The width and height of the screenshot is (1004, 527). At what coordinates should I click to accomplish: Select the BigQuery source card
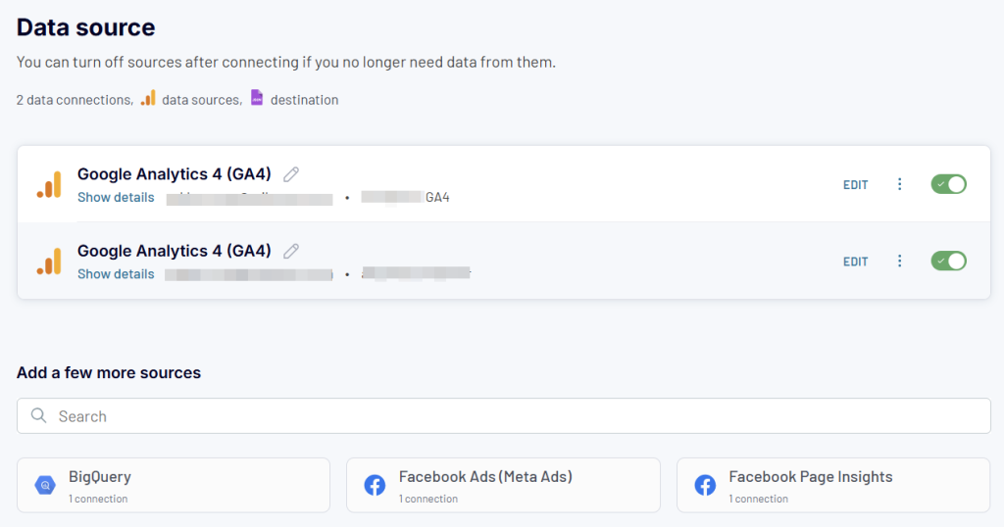coord(174,485)
